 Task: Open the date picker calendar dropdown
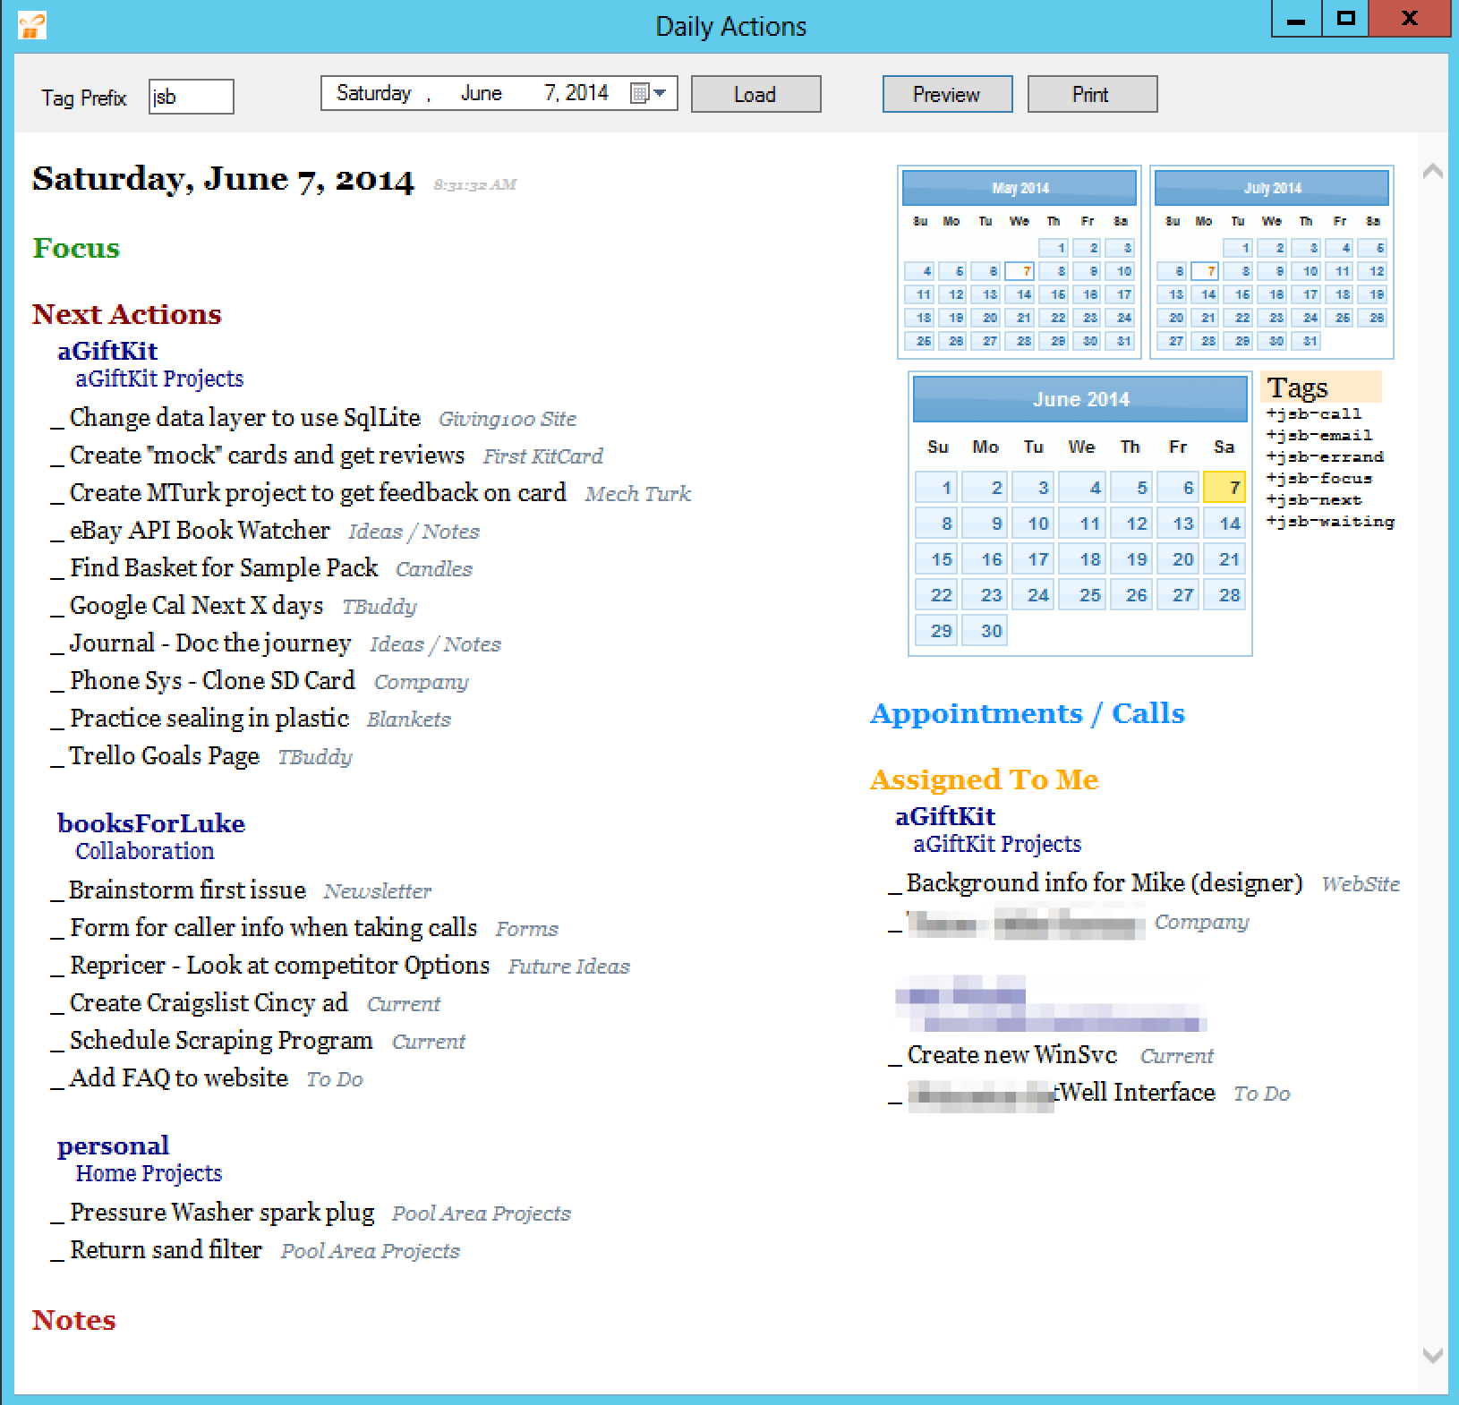(x=649, y=94)
